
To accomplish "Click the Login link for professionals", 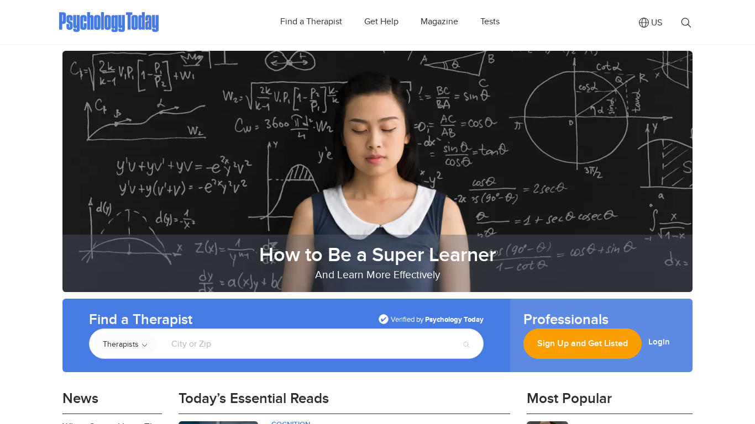I will (659, 342).
